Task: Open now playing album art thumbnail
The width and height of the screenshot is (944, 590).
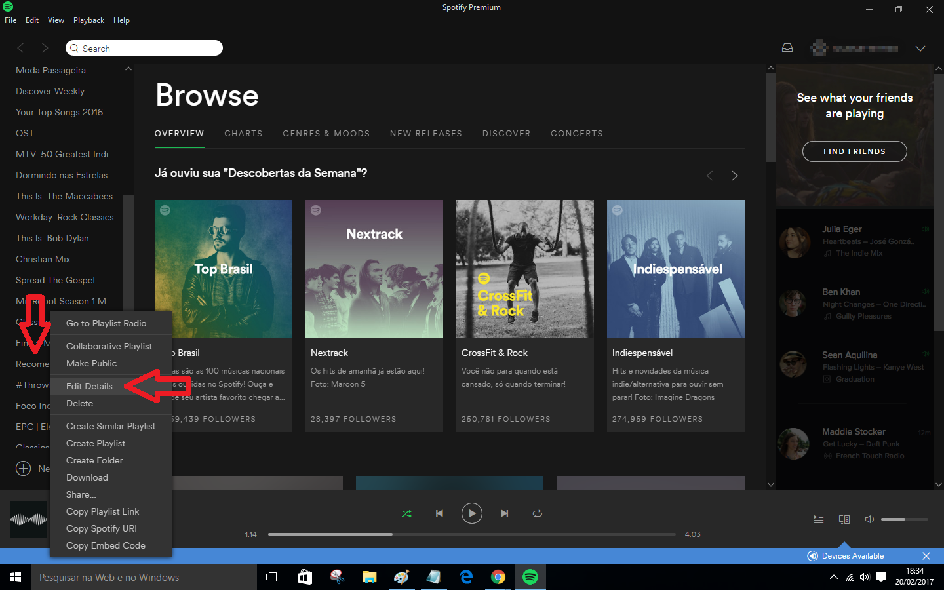Action: pos(29,519)
